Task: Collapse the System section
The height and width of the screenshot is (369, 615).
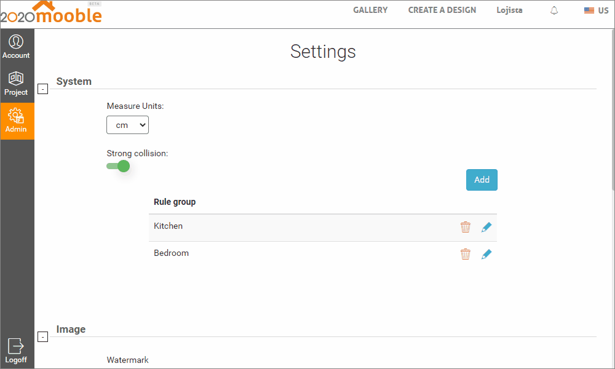Action: coord(42,89)
